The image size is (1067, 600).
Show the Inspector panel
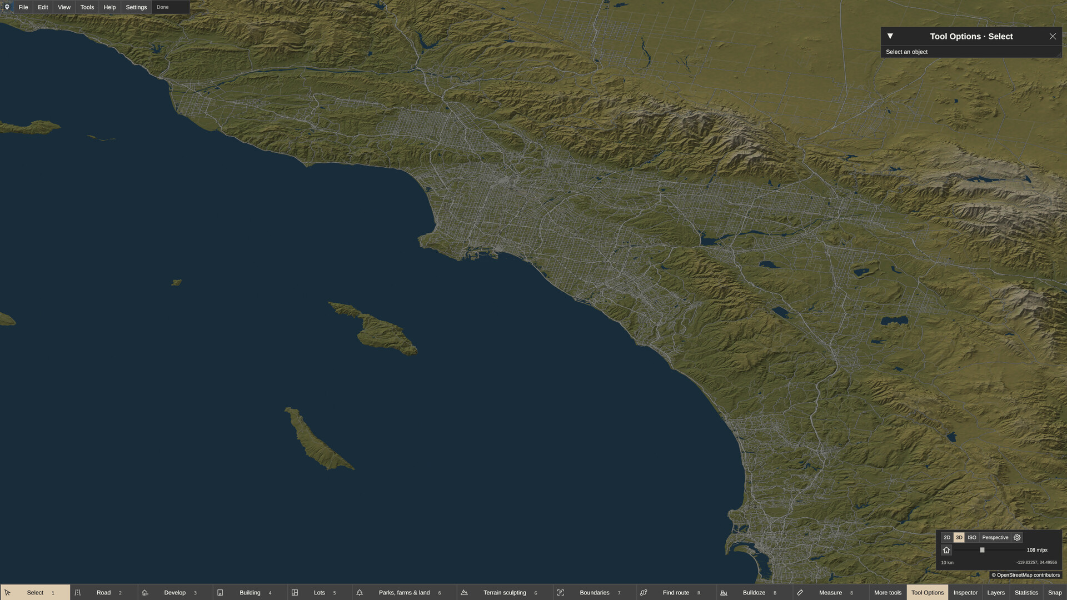pos(965,592)
